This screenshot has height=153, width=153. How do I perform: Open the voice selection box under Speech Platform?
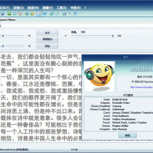pos(76,26)
